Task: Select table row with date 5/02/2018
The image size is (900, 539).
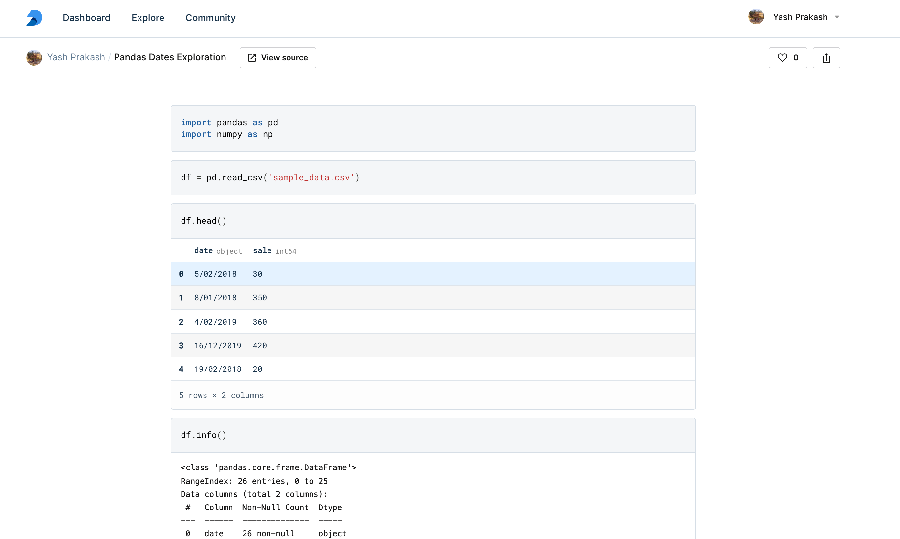Action: coord(433,274)
